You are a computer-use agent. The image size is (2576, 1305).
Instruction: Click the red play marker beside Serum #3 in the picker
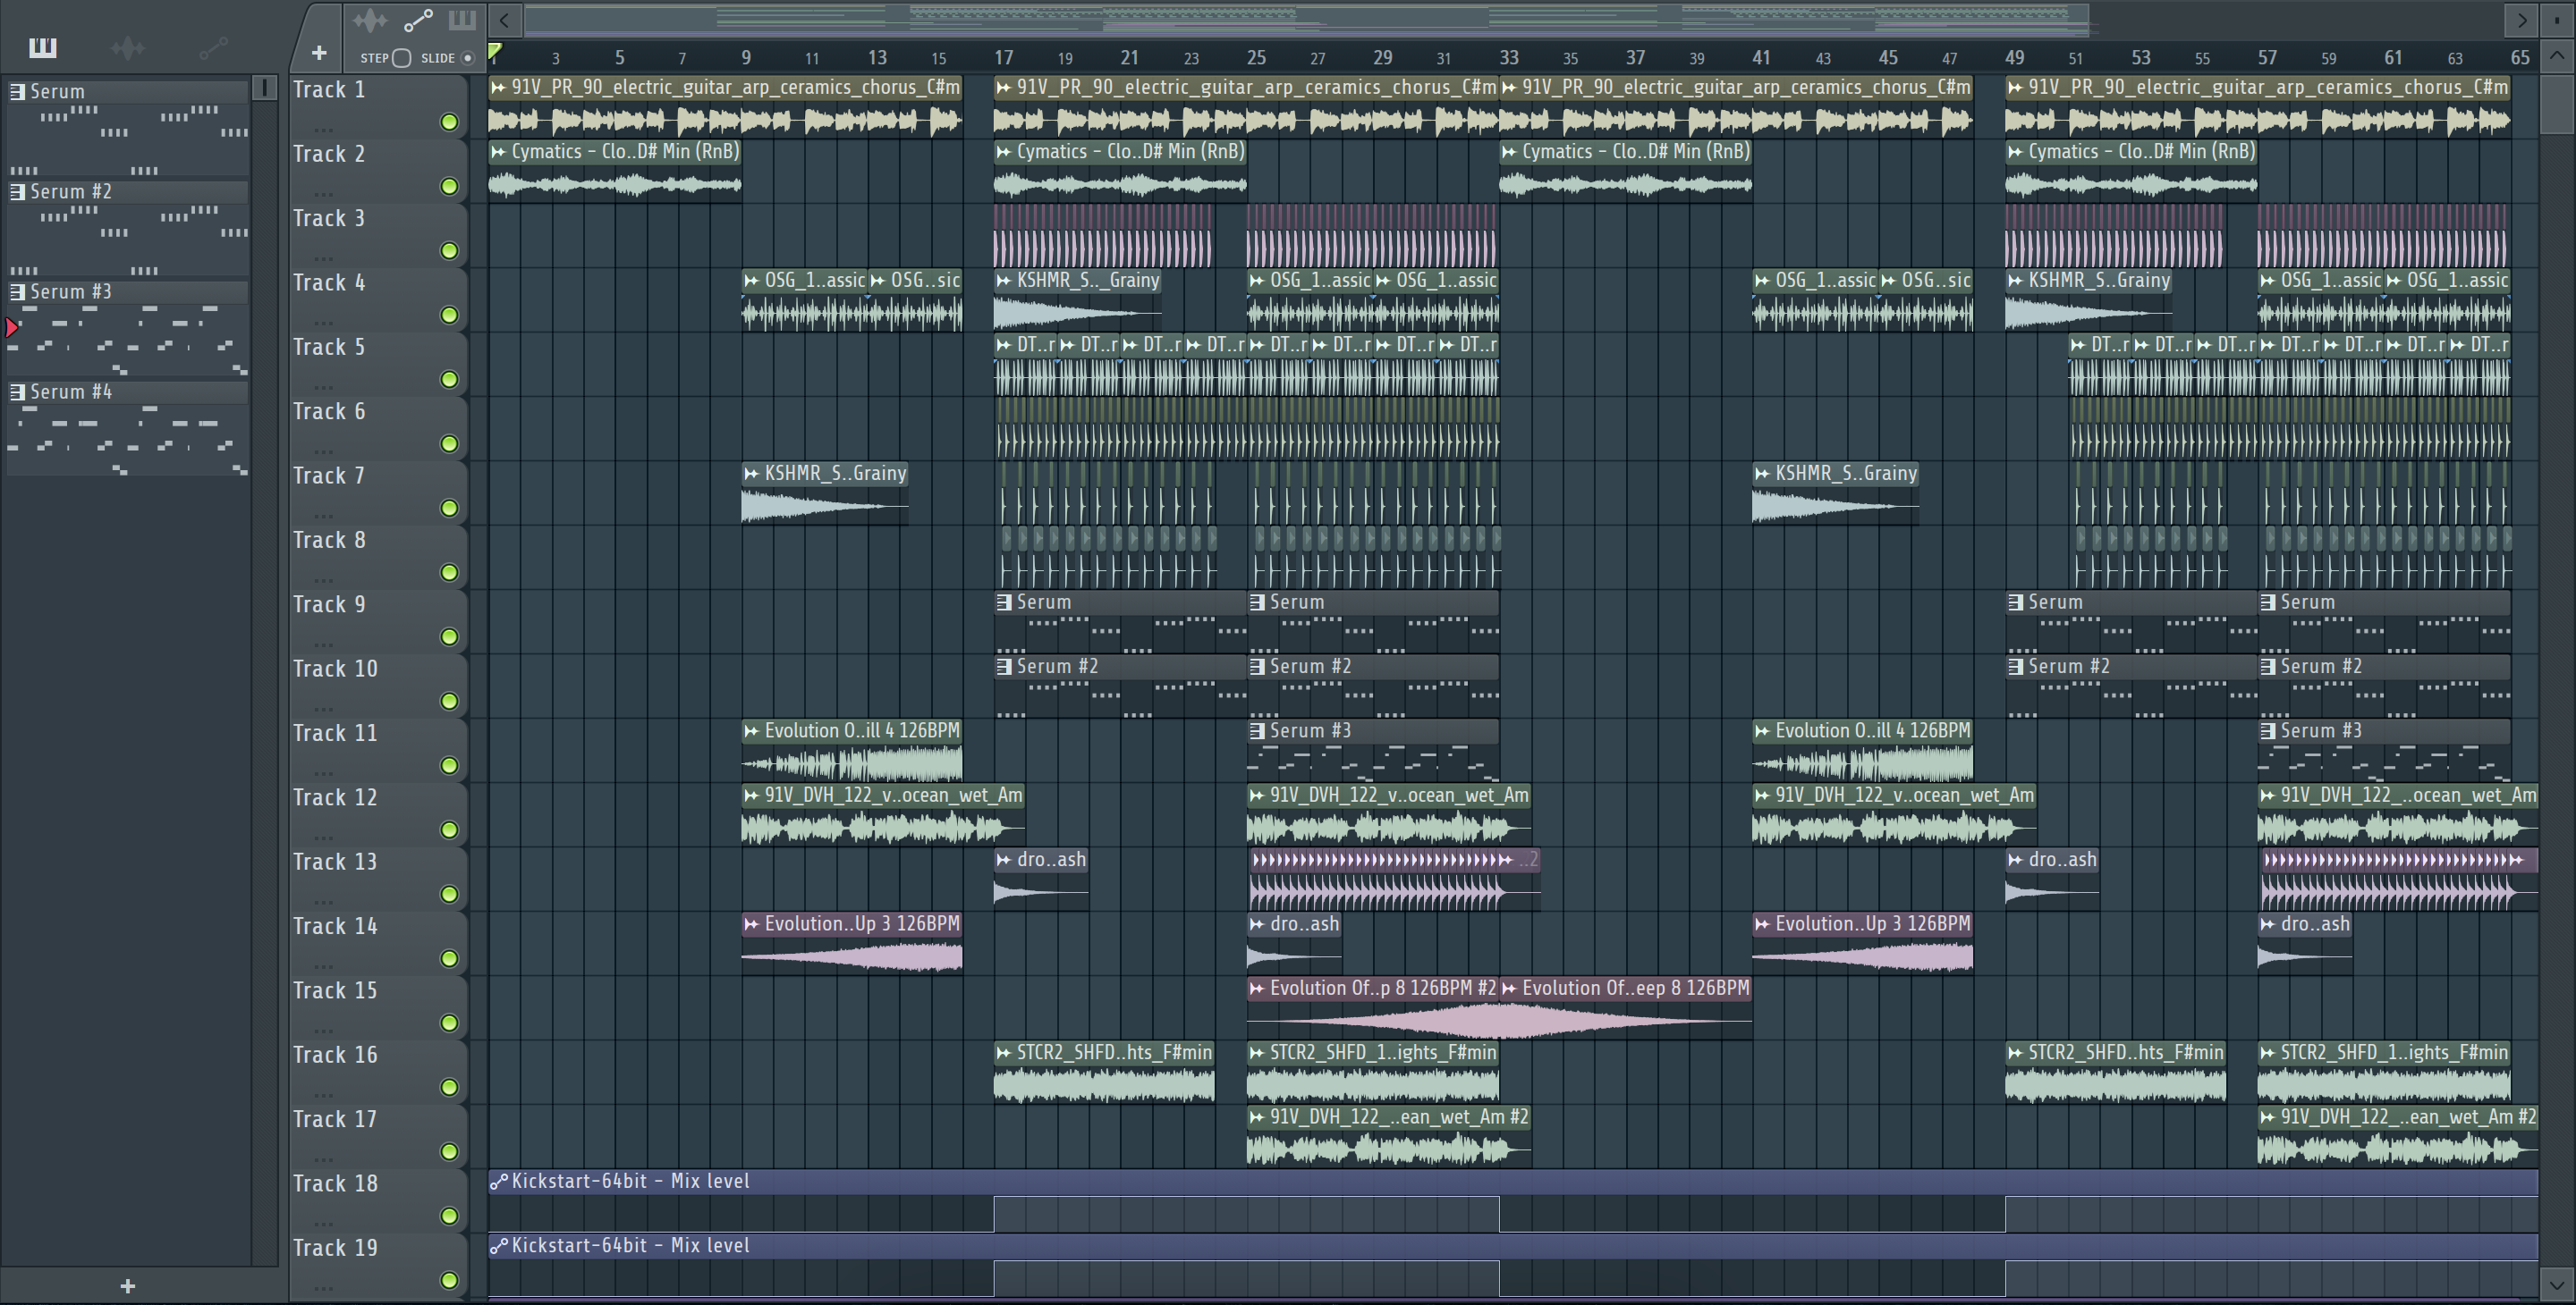coord(12,327)
